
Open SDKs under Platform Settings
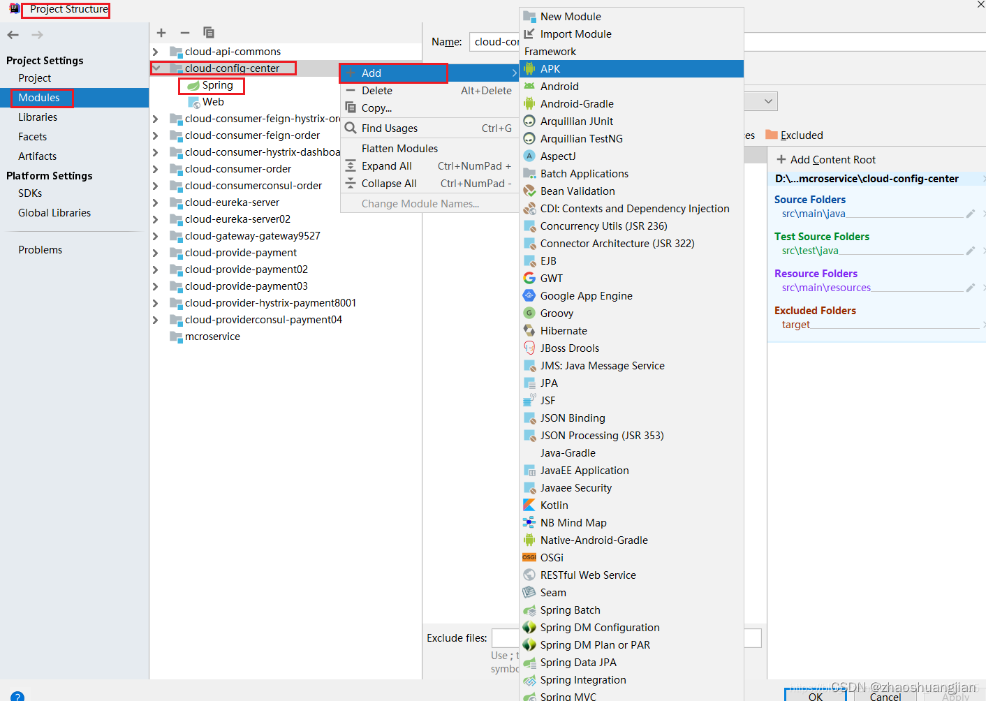coord(30,193)
